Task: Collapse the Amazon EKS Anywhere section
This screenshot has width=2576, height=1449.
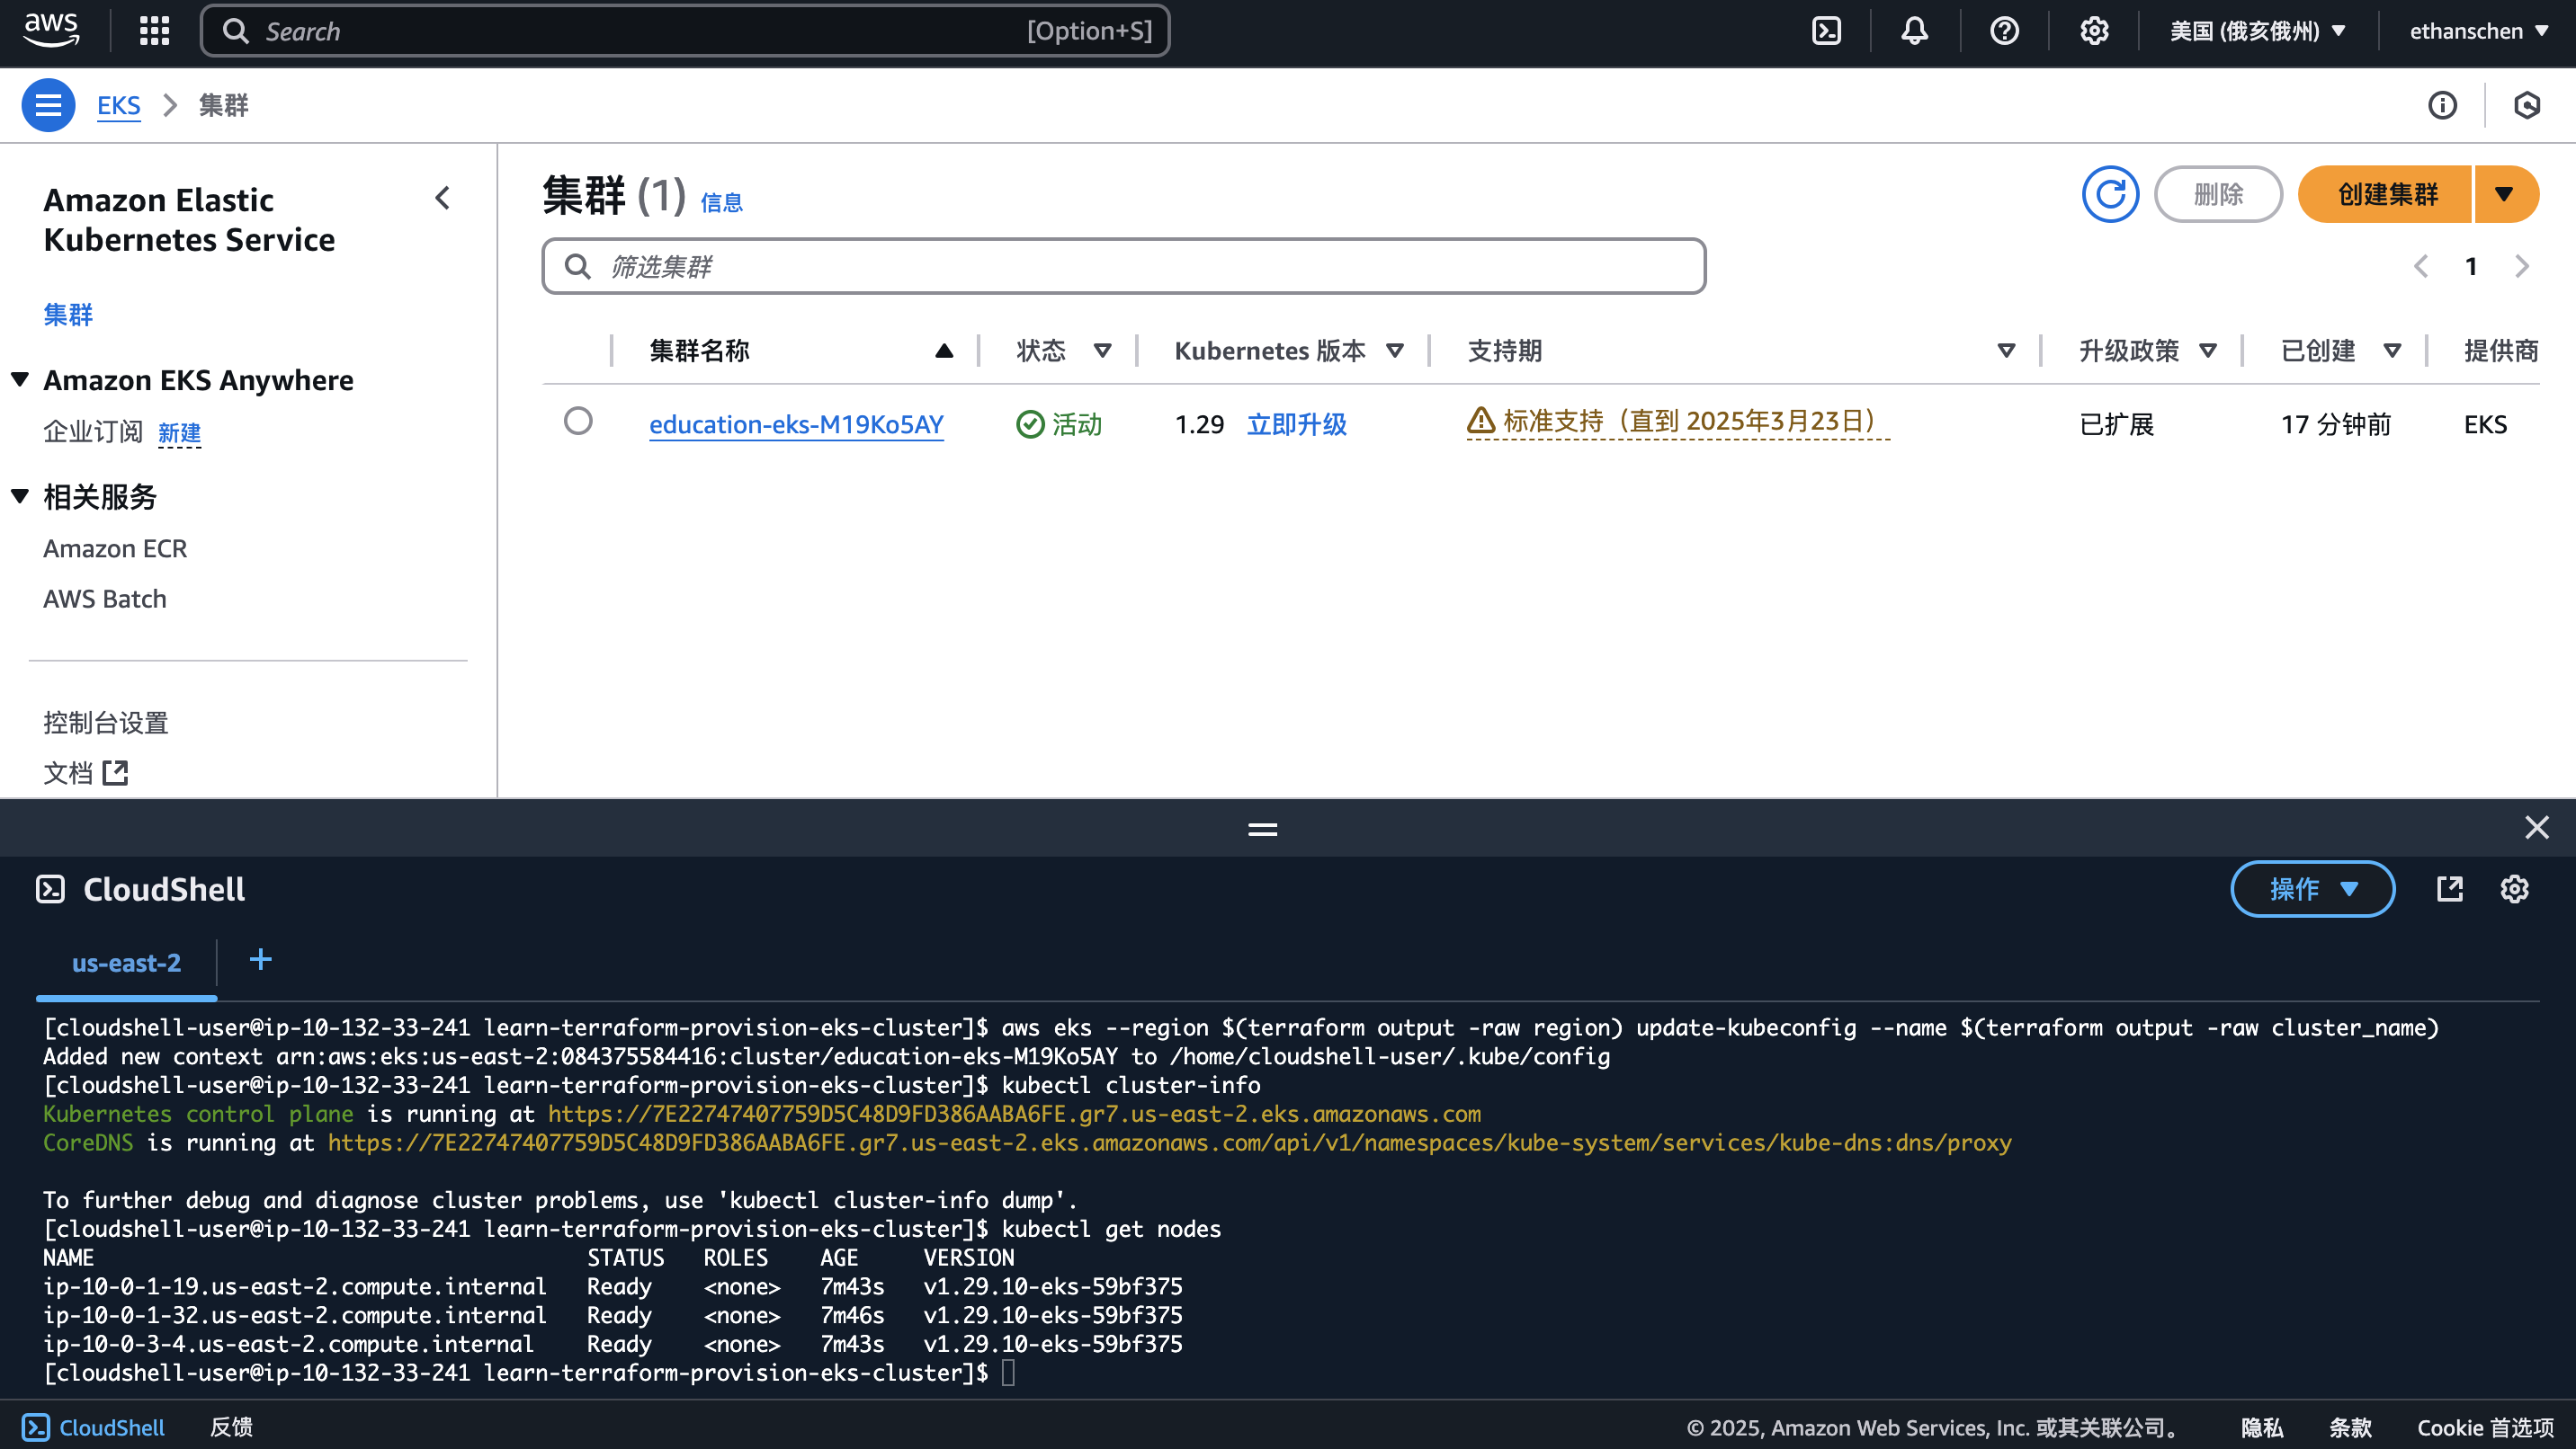Action: coord(20,379)
